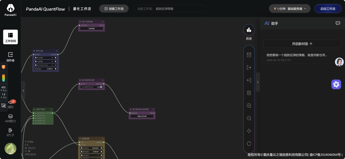Open the 工作空间 workspace sidebar item
Image resolution: width=345 pixels, height=159 pixels.
tap(10, 37)
